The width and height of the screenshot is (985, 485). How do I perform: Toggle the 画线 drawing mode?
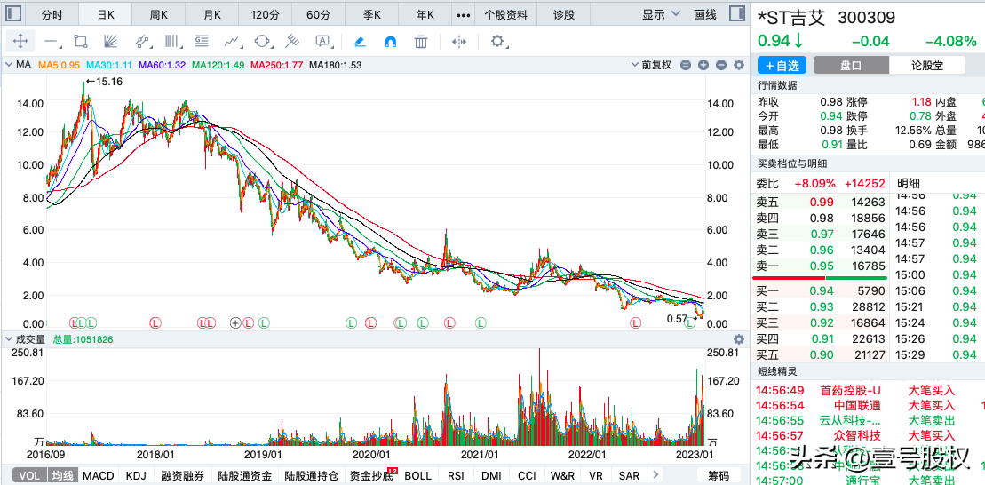point(705,14)
